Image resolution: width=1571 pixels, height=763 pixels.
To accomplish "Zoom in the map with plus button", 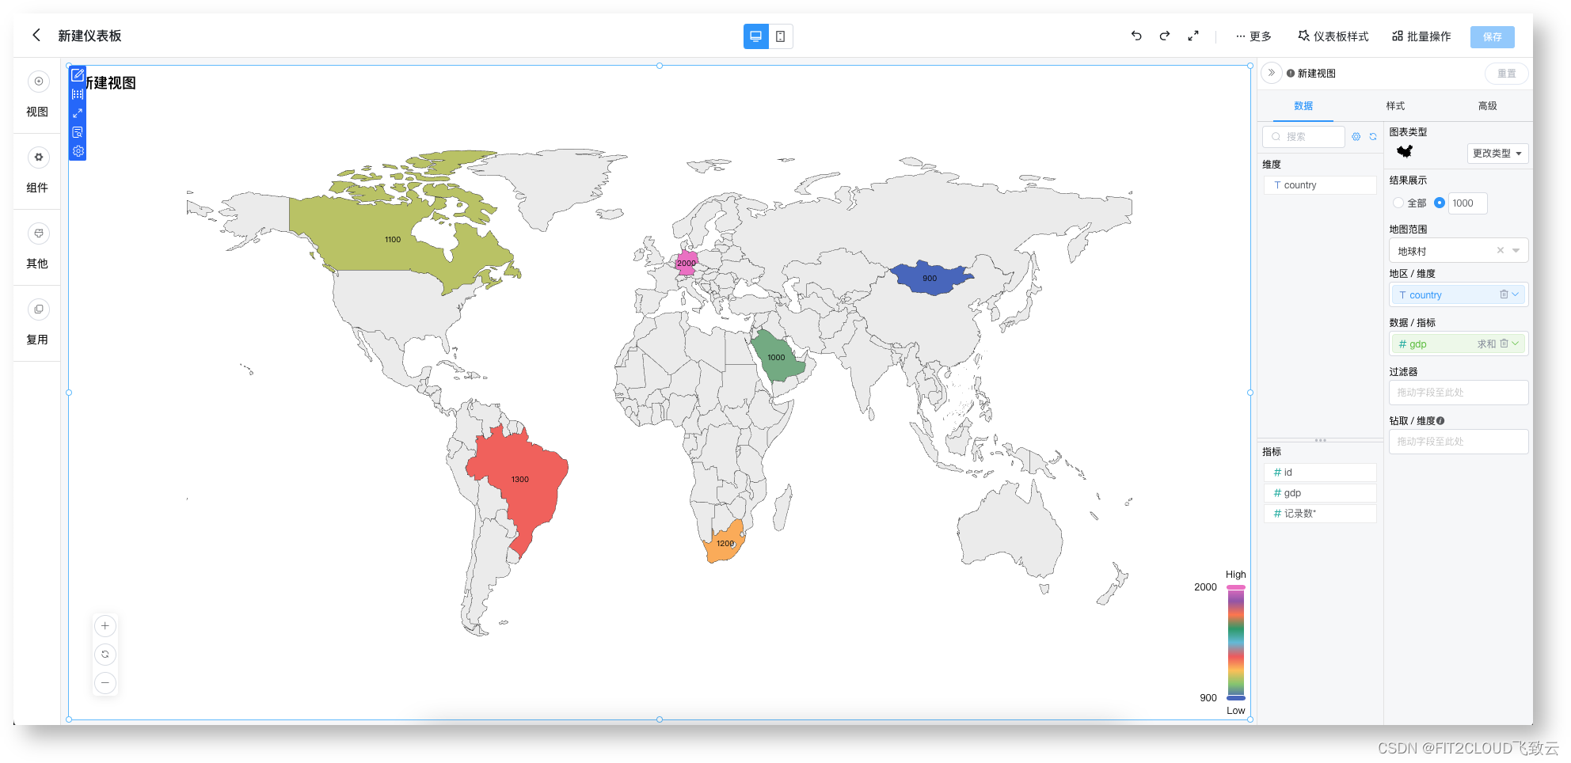I will pyautogui.click(x=105, y=626).
